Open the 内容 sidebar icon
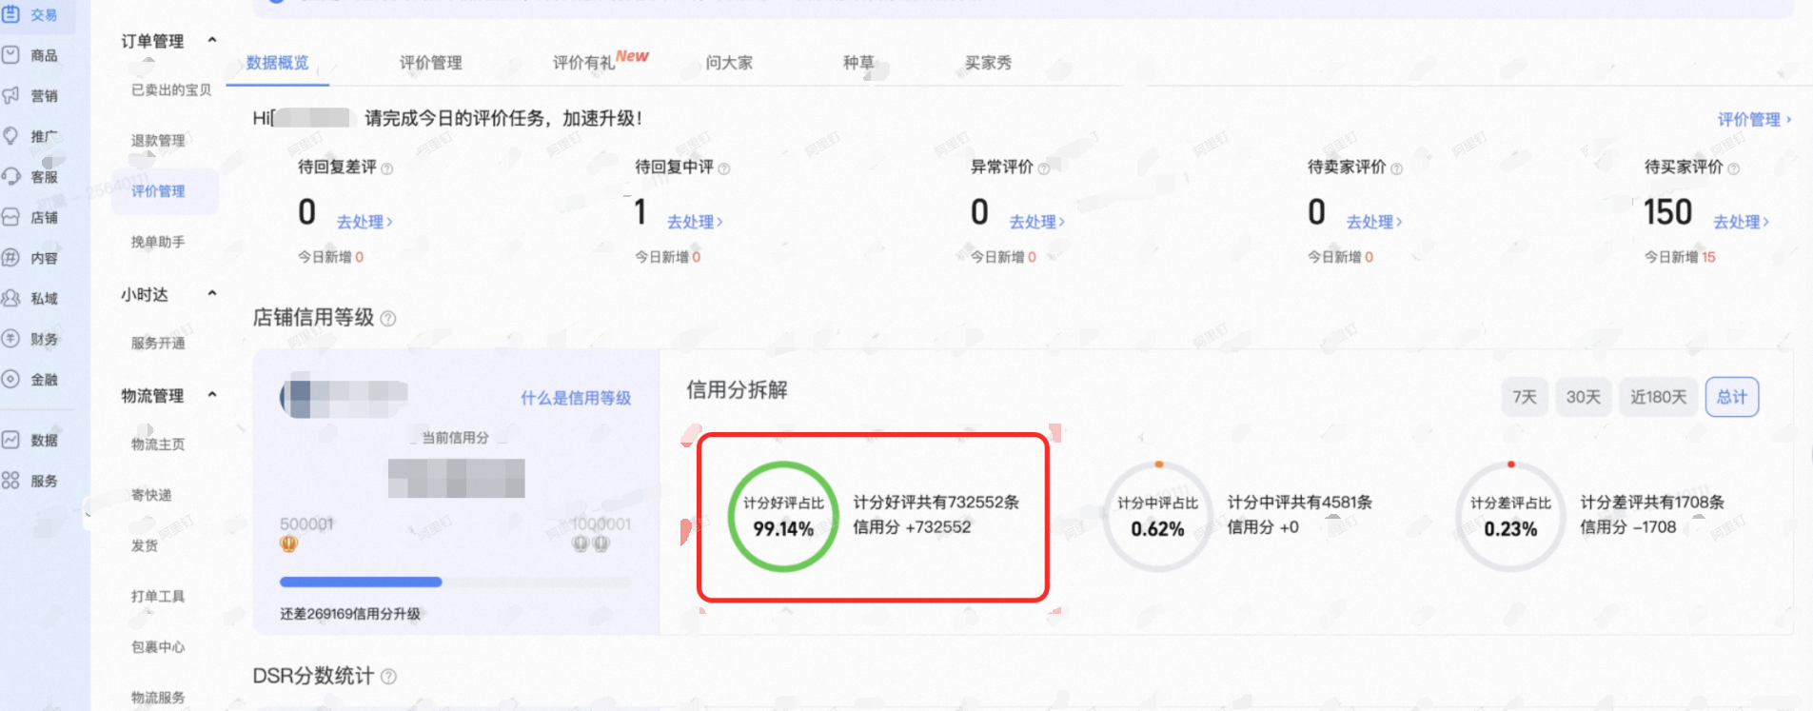 pos(10,257)
